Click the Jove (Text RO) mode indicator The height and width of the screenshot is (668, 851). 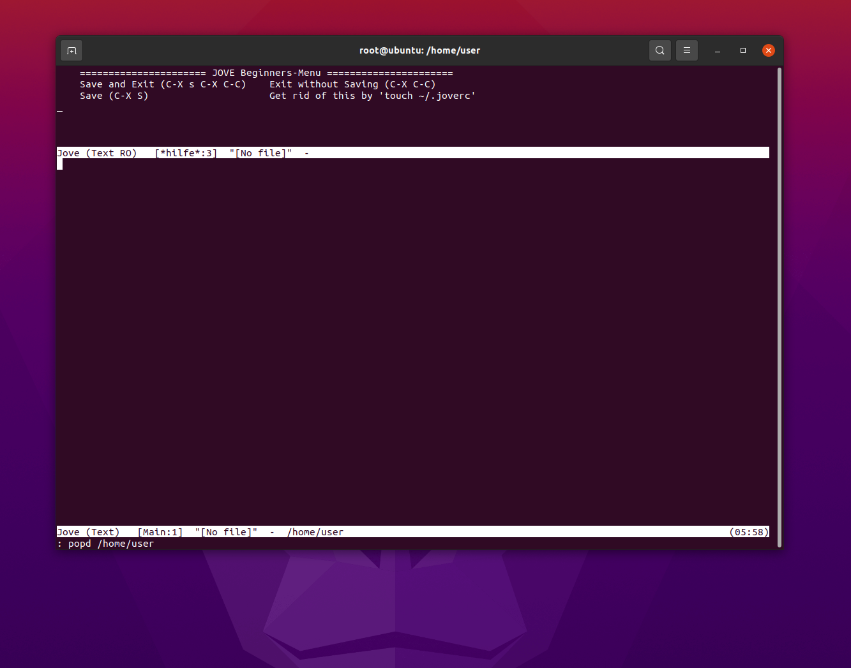click(x=97, y=152)
